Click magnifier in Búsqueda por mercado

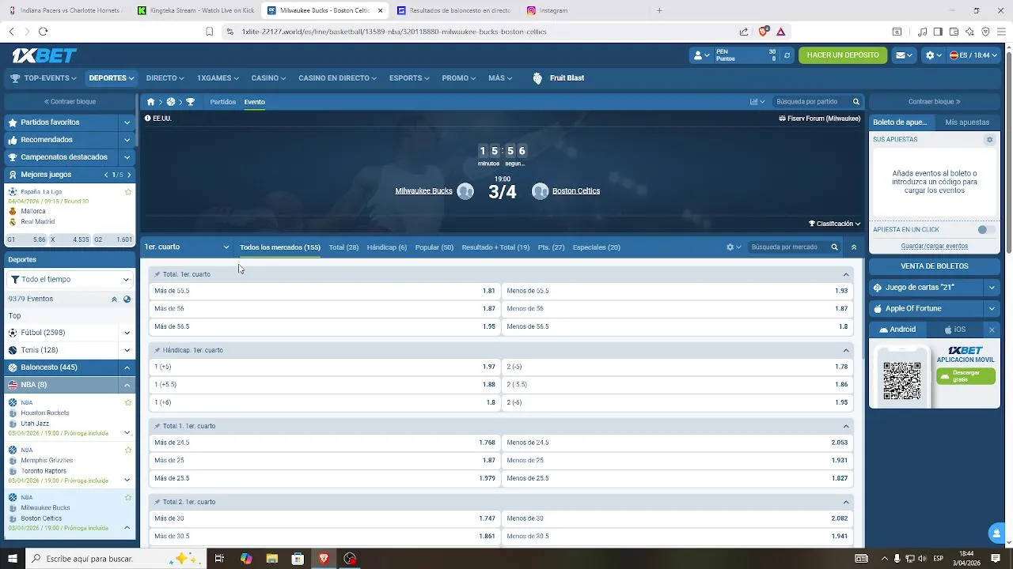tap(834, 247)
